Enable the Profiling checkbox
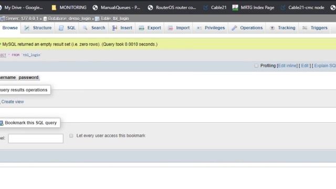The height and width of the screenshot is (189, 336). [256, 66]
